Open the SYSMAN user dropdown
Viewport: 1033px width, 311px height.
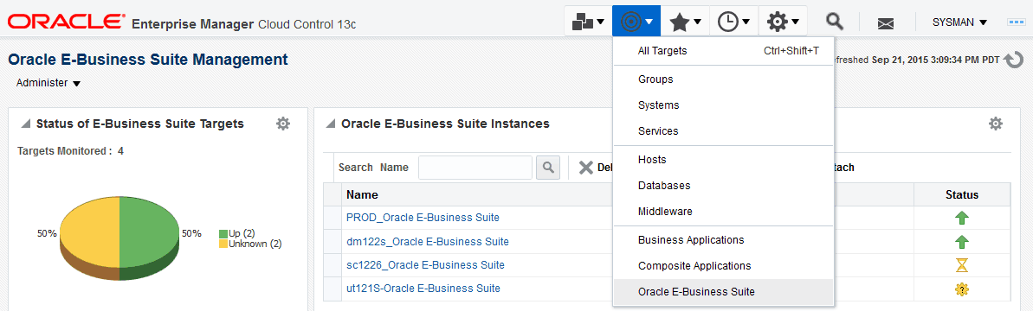[959, 22]
